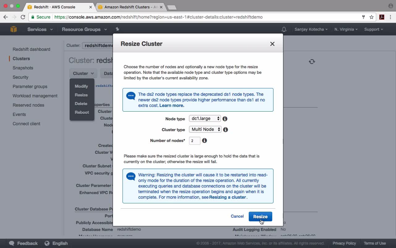Choose Modify from the Cluster menu

click(81, 86)
